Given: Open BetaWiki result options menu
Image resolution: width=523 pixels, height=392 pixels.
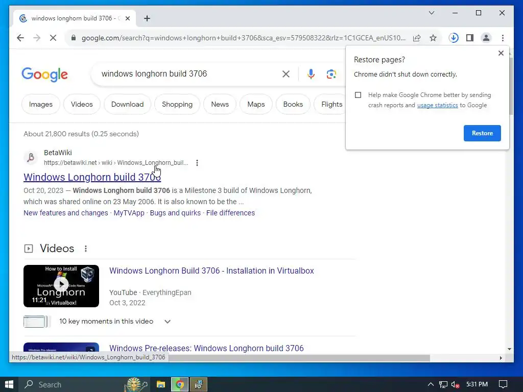Looking at the screenshot, I should tap(197, 163).
